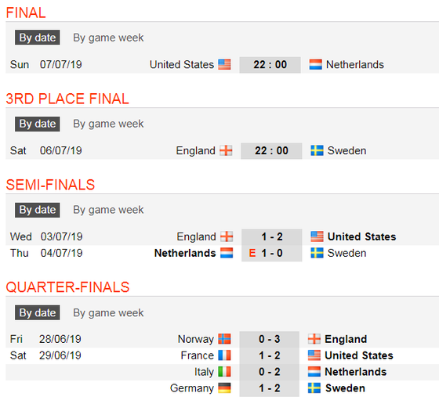Switch Quarter-Finals to By game week
Viewport: 439px width, 411px height.
(108, 313)
